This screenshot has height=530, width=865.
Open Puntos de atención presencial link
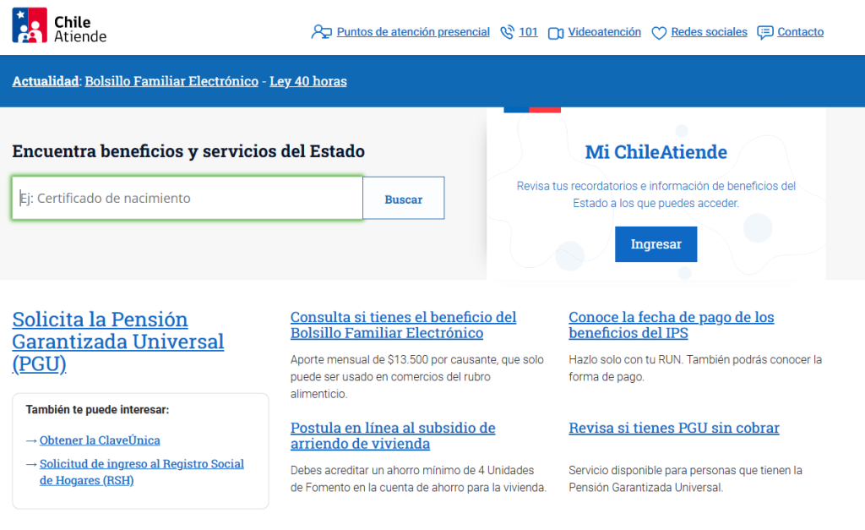tap(413, 32)
